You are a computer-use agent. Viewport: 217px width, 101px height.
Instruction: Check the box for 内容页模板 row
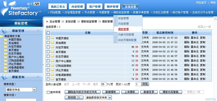[x=48, y=47]
